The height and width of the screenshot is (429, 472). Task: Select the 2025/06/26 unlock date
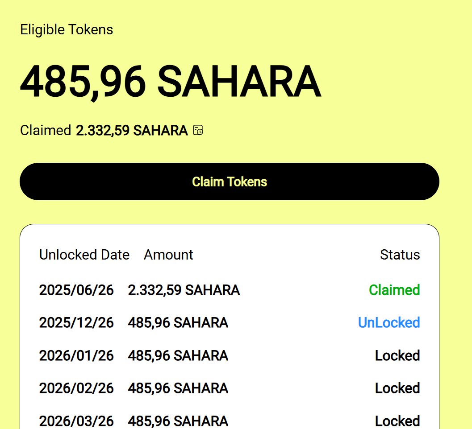76,290
